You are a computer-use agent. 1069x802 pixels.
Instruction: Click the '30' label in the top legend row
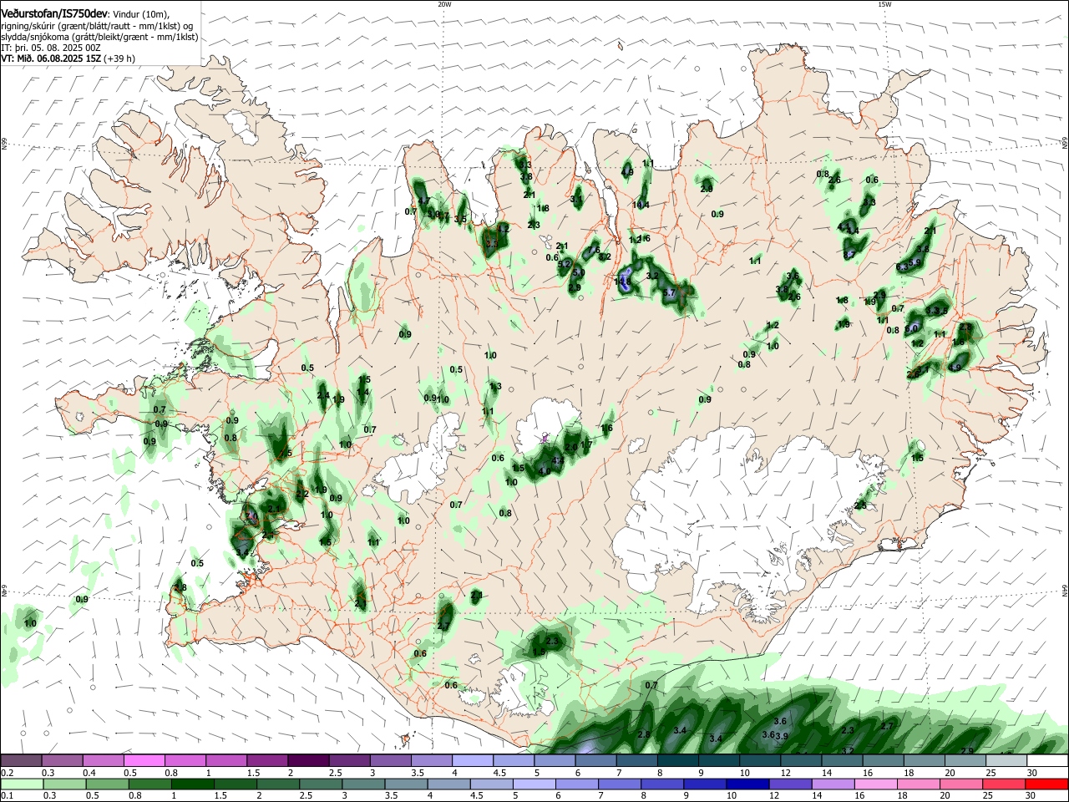pyautogui.click(x=1031, y=773)
